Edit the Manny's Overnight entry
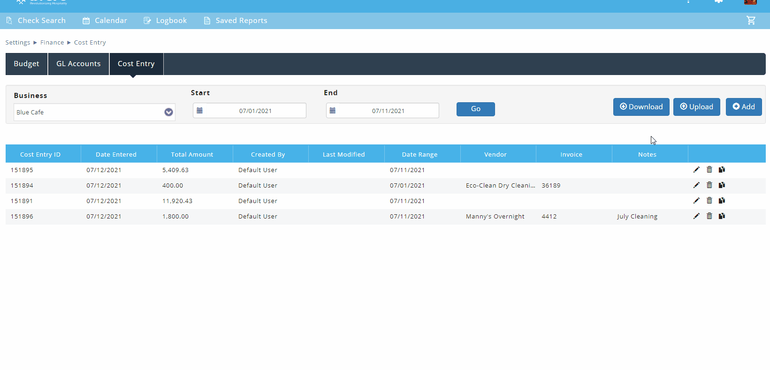 click(x=696, y=216)
